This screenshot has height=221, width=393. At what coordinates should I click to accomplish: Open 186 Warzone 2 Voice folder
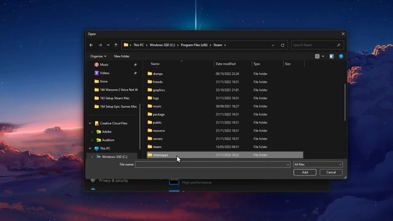pyautogui.click(x=119, y=90)
